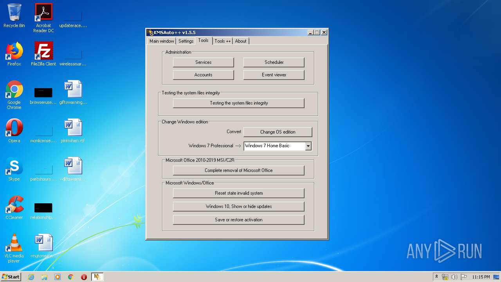Open the Accounts button
The height and width of the screenshot is (282, 501).
pos(204,75)
